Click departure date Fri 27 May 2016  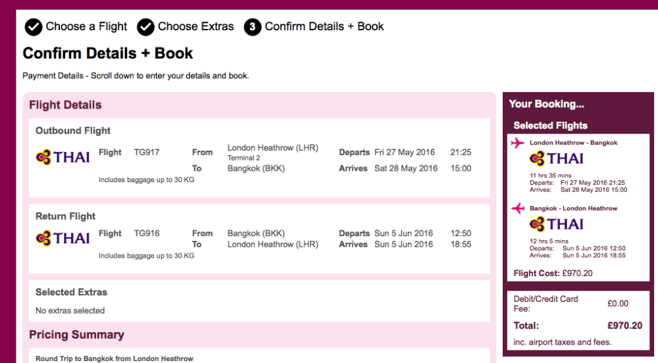tap(405, 152)
